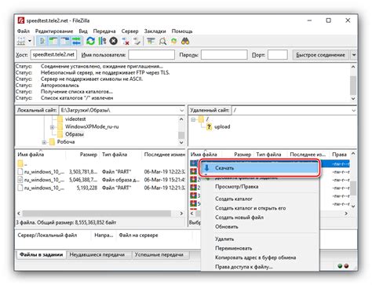
Task: Toggle transfer queue display
Action: (x=76, y=41)
